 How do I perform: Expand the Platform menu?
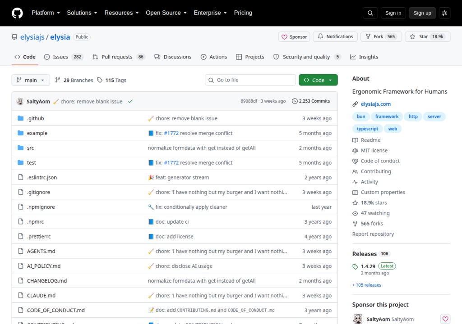click(x=46, y=13)
